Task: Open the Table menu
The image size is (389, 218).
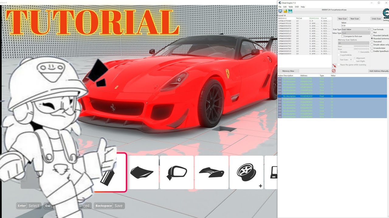Action: tap(291, 7)
